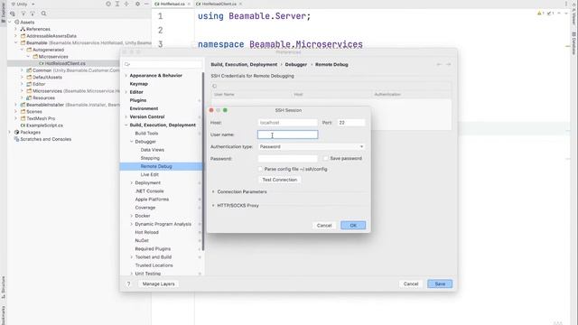The width and height of the screenshot is (578, 325).
Task: Expand Appearance & Behavior in Preferences
Action: tap(126, 76)
